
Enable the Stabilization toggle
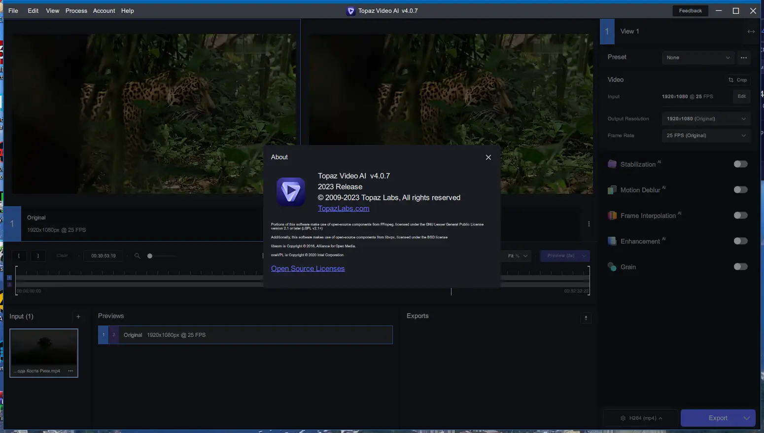[740, 164]
